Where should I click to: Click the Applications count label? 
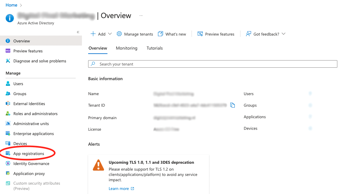(x=255, y=117)
